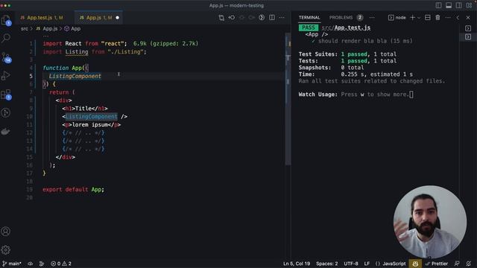Viewport: 477px width, 268px height.
Task: Open Source Control view with 14 badge
Action: 6,57
